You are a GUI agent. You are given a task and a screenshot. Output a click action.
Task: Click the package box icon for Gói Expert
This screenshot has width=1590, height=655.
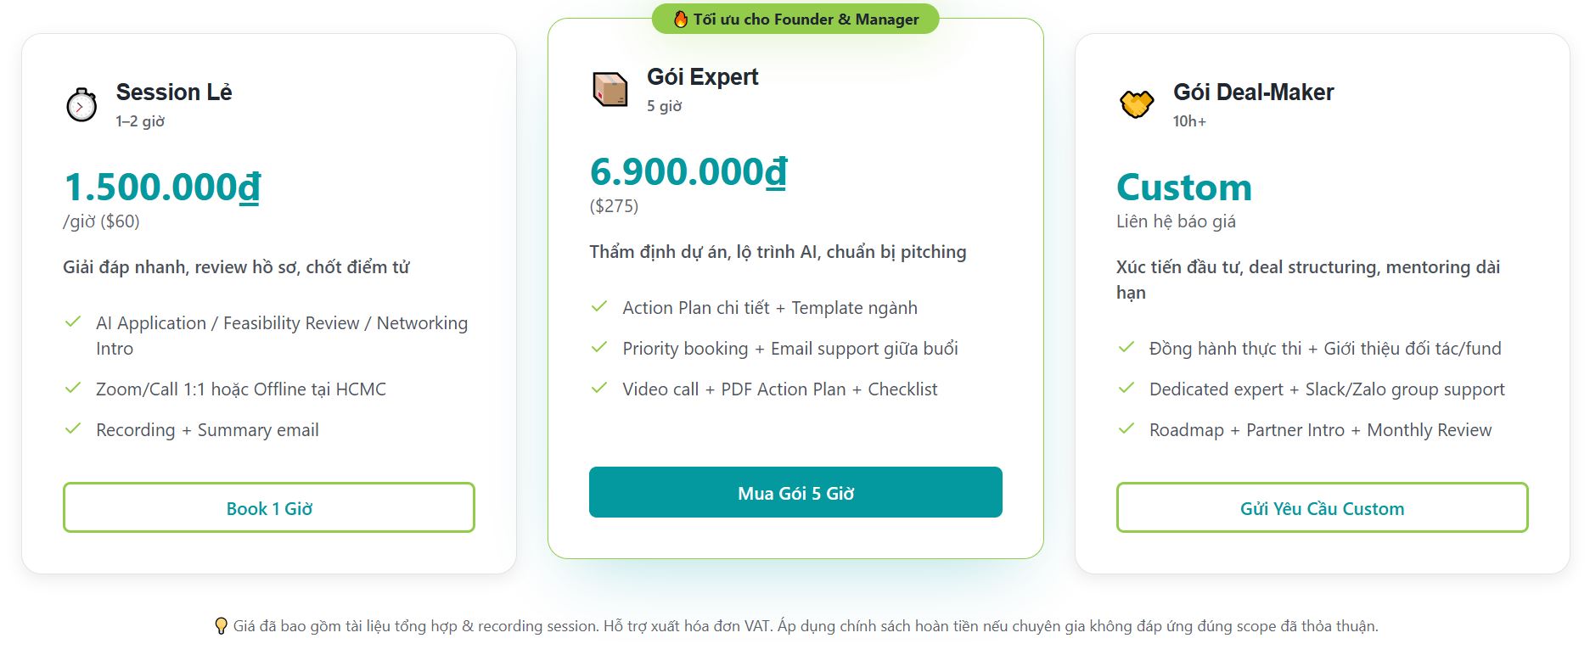coord(610,90)
